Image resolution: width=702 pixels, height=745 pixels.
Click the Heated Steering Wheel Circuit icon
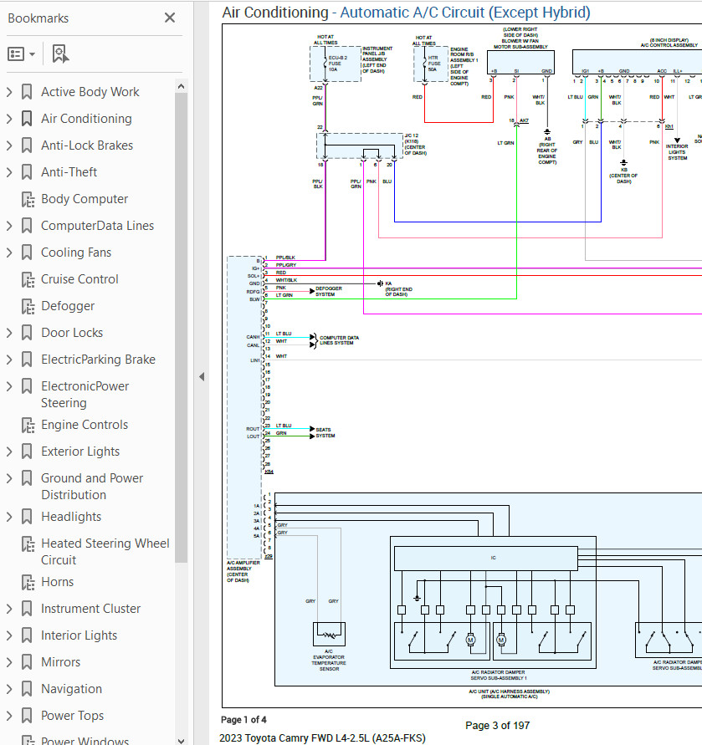point(28,543)
